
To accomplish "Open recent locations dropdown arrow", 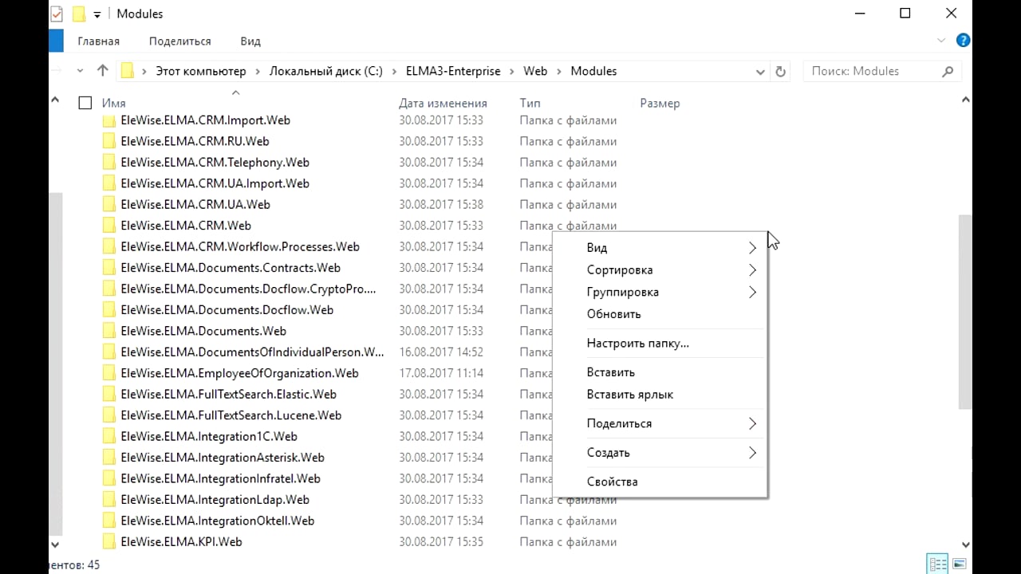I will pyautogui.click(x=80, y=71).
